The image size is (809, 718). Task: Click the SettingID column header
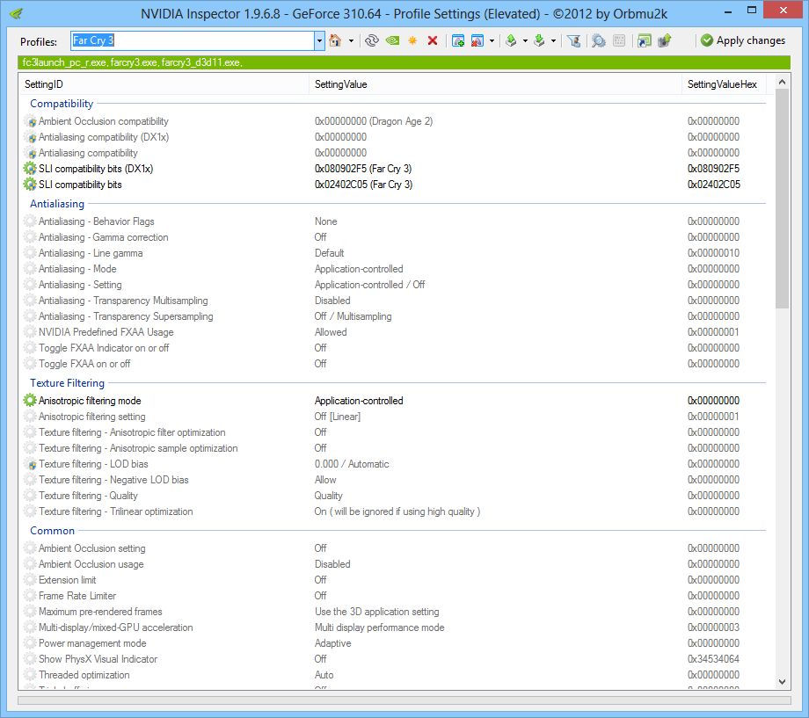click(x=164, y=84)
